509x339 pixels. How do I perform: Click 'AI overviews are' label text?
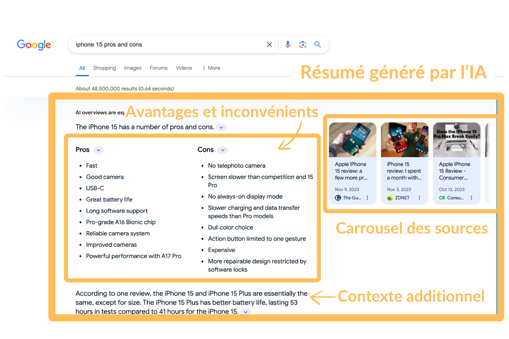click(x=100, y=112)
